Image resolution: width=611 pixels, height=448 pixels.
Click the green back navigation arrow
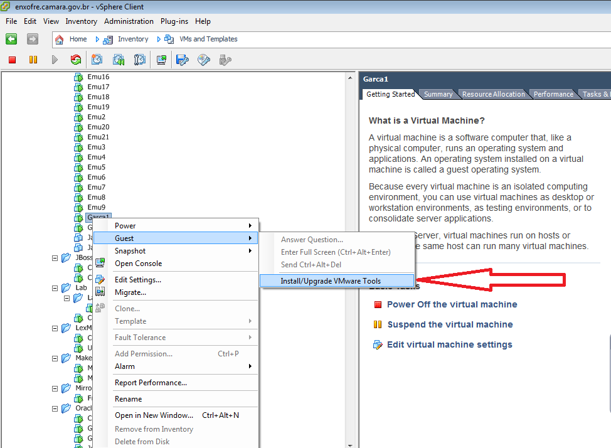(x=11, y=39)
